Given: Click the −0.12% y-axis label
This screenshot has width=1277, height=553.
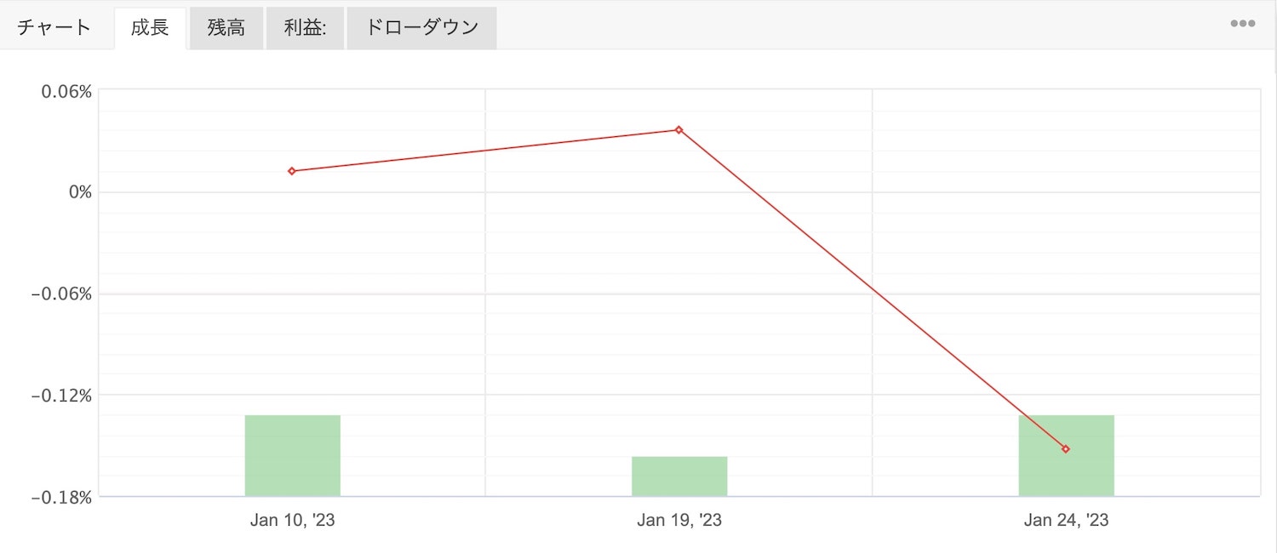Looking at the screenshot, I should [x=60, y=395].
